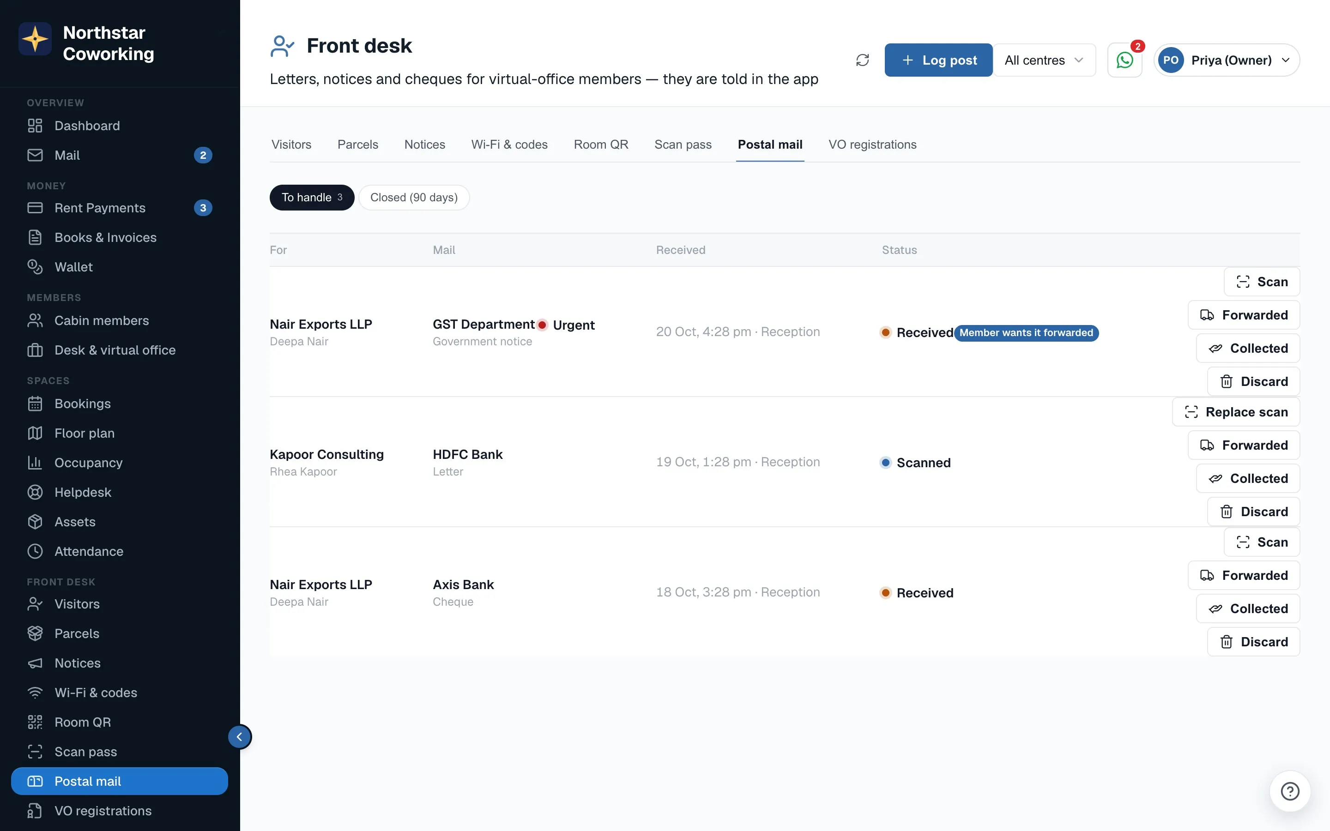This screenshot has width=1330, height=831.
Task: Open Helpdesk in the sidebar
Action: click(119, 493)
